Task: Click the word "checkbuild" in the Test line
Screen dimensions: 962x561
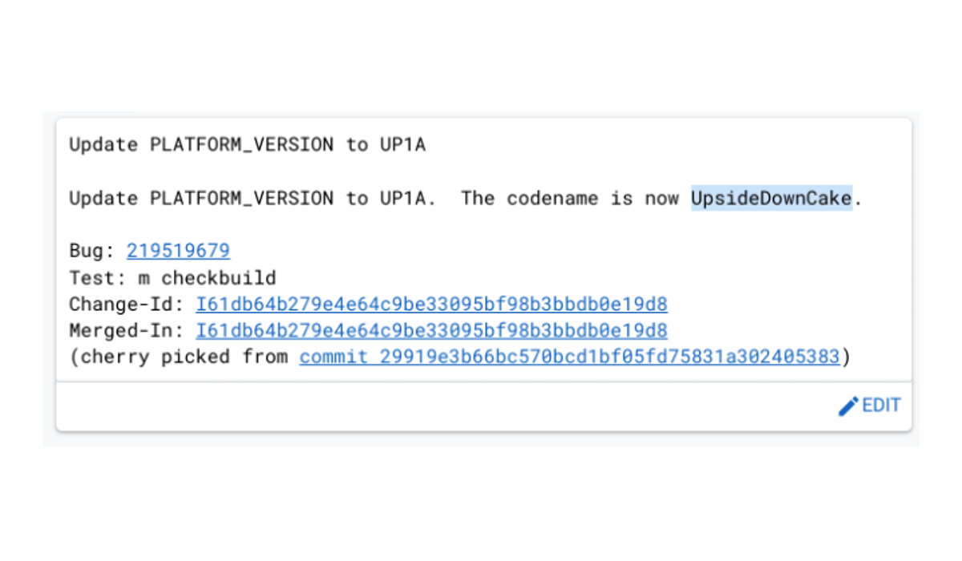Action: point(218,278)
